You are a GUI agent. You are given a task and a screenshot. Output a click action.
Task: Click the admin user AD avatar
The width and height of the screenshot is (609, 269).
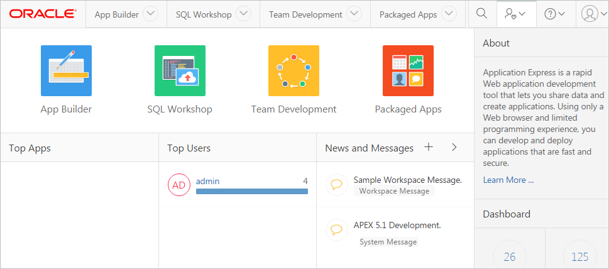click(x=179, y=185)
